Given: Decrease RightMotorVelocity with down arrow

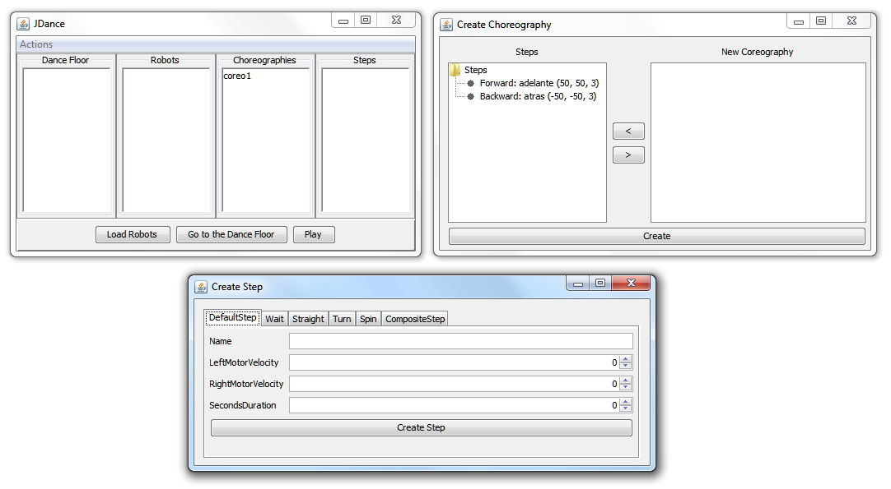Looking at the screenshot, I should pos(626,387).
